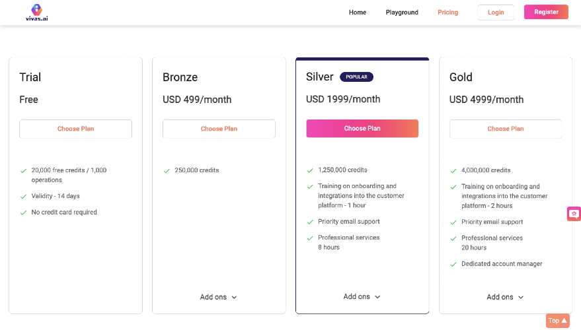Expand Bronze plan Add ons
Image resolution: width=581 pixels, height=330 pixels.
click(x=219, y=297)
